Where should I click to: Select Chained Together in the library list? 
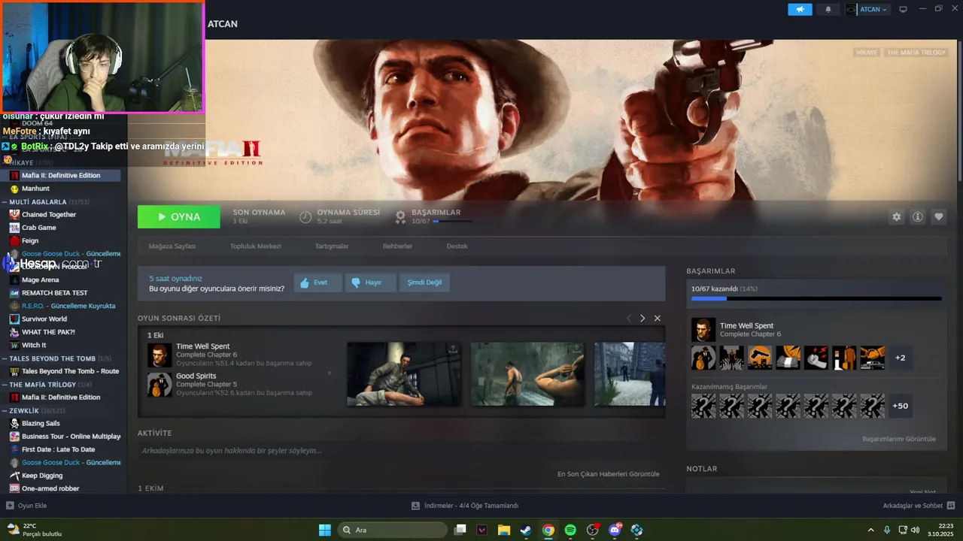[x=49, y=214]
